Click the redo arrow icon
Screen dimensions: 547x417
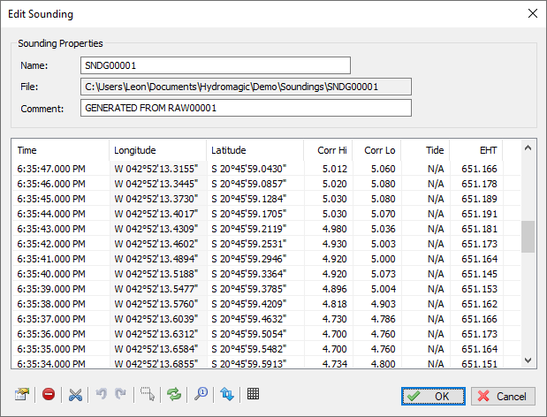[120, 394]
